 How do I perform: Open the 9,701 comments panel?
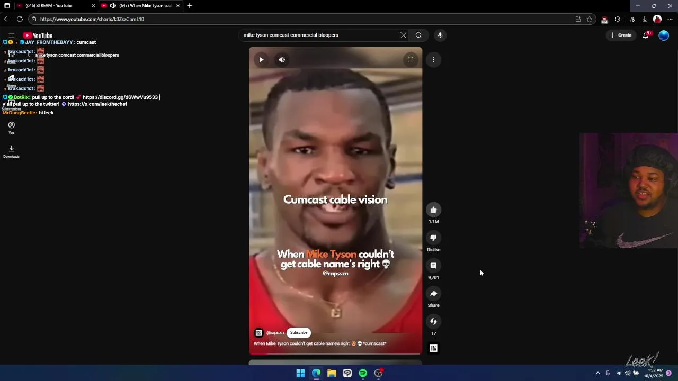point(433,266)
